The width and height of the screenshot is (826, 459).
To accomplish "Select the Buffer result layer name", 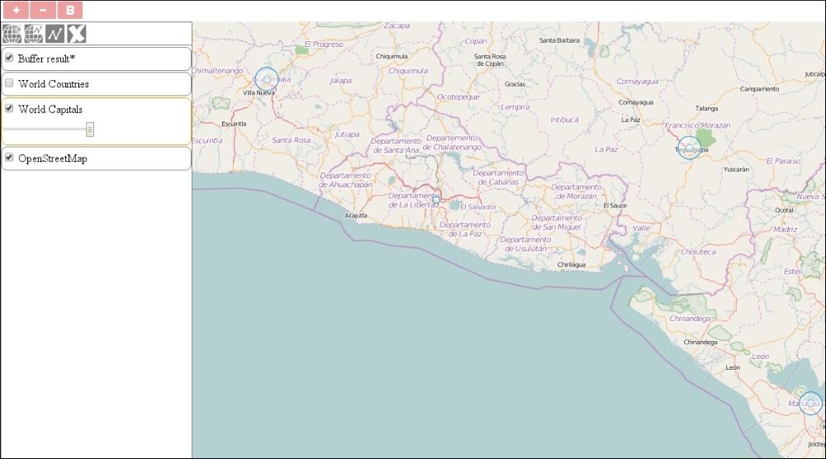I will [x=46, y=59].
